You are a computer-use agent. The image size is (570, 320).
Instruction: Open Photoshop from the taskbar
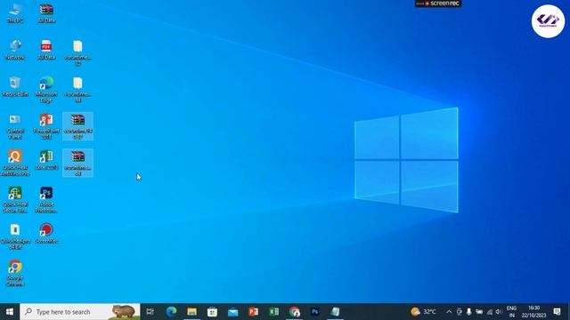[x=314, y=312]
